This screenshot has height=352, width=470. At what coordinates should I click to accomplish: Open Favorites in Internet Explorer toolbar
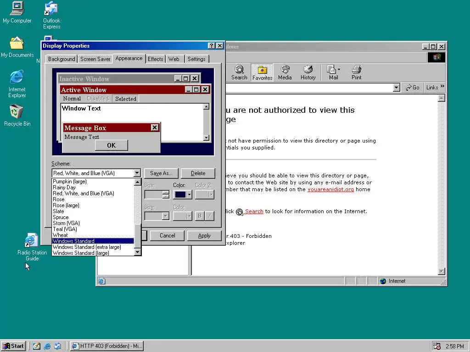pos(262,72)
